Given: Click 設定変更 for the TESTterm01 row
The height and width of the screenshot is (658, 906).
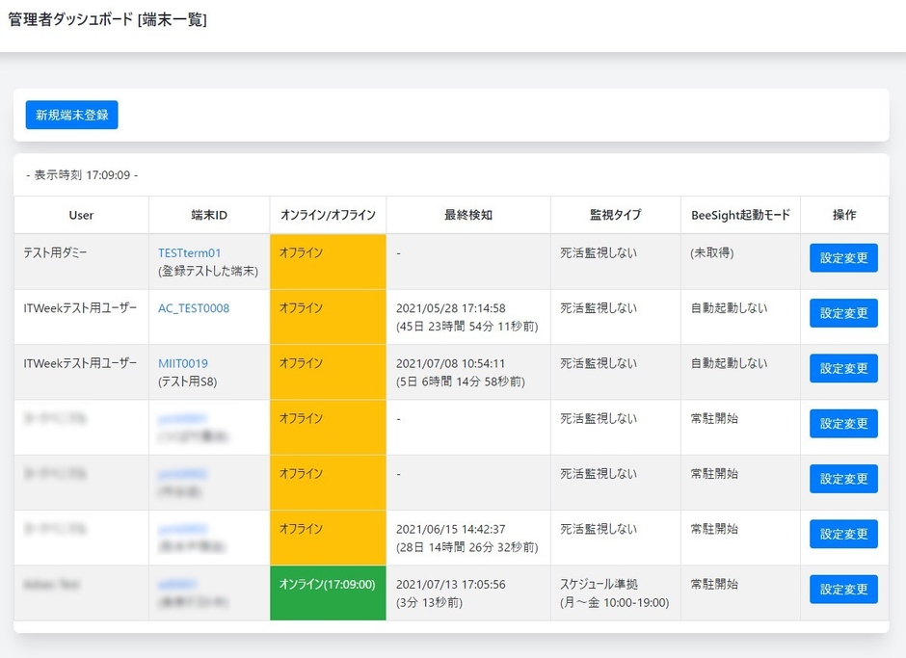Looking at the screenshot, I should click(x=843, y=257).
